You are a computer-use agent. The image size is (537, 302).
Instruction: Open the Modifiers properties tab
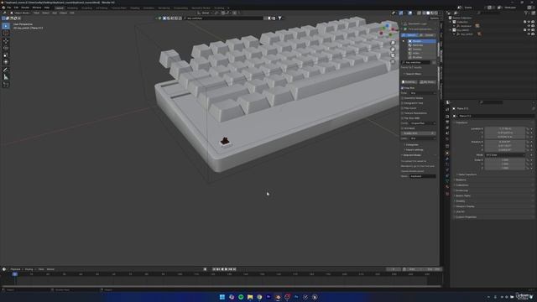click(447, 159)
